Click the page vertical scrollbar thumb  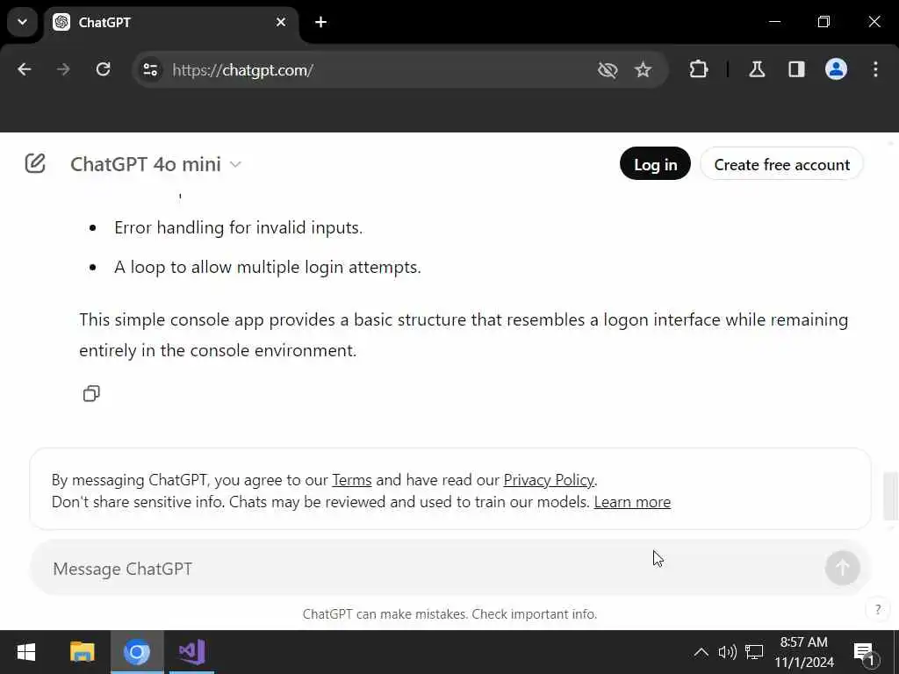click(x=890, y=496)
